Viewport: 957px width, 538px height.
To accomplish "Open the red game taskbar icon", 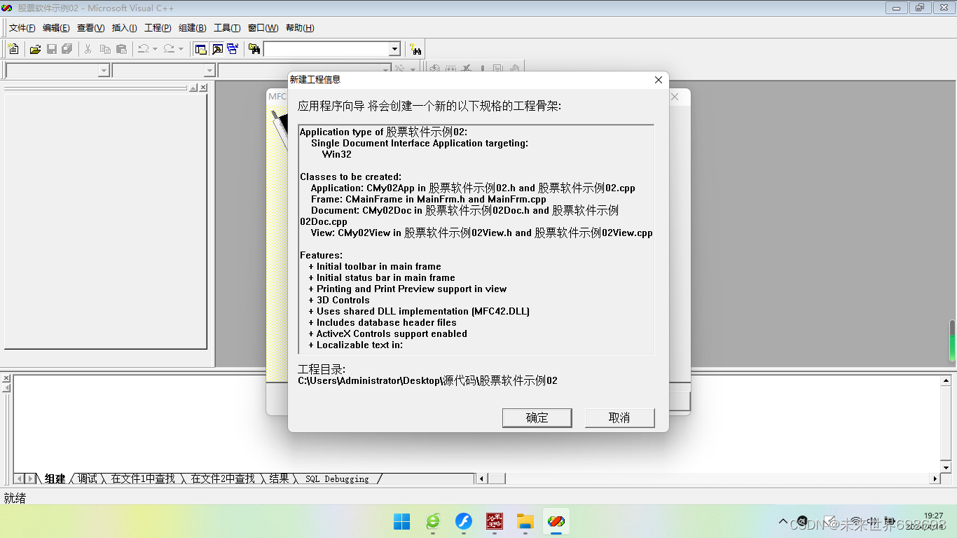I will [495, 521].
